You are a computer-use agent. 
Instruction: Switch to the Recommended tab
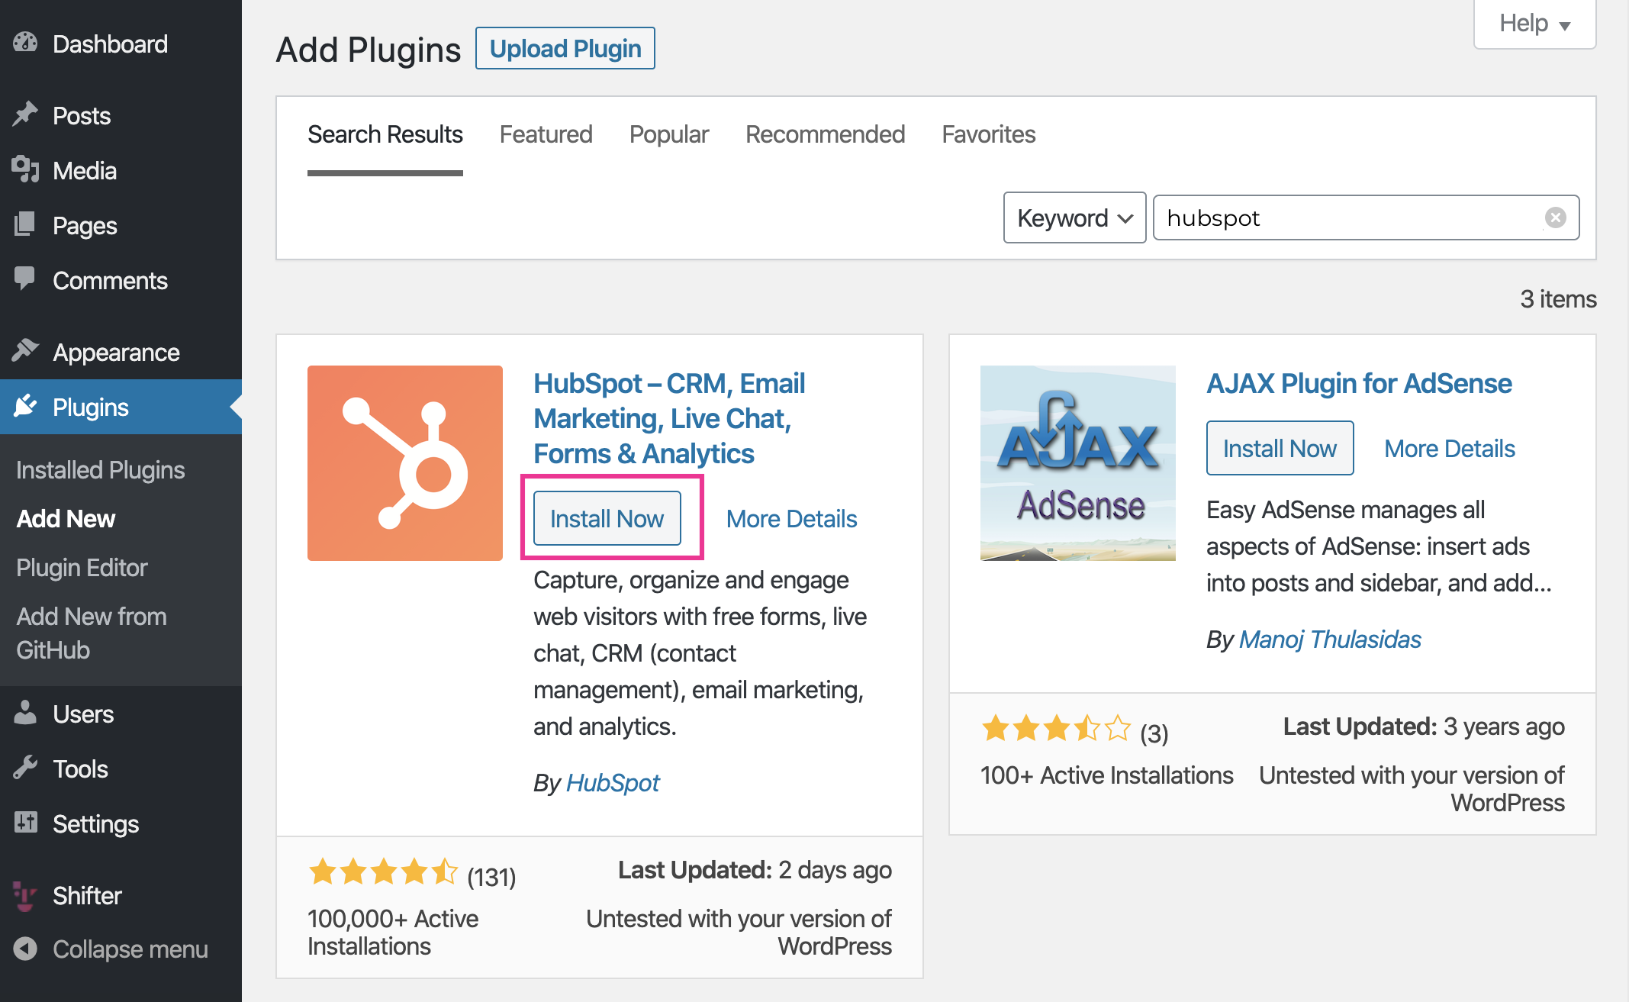[x=825, y=134]
